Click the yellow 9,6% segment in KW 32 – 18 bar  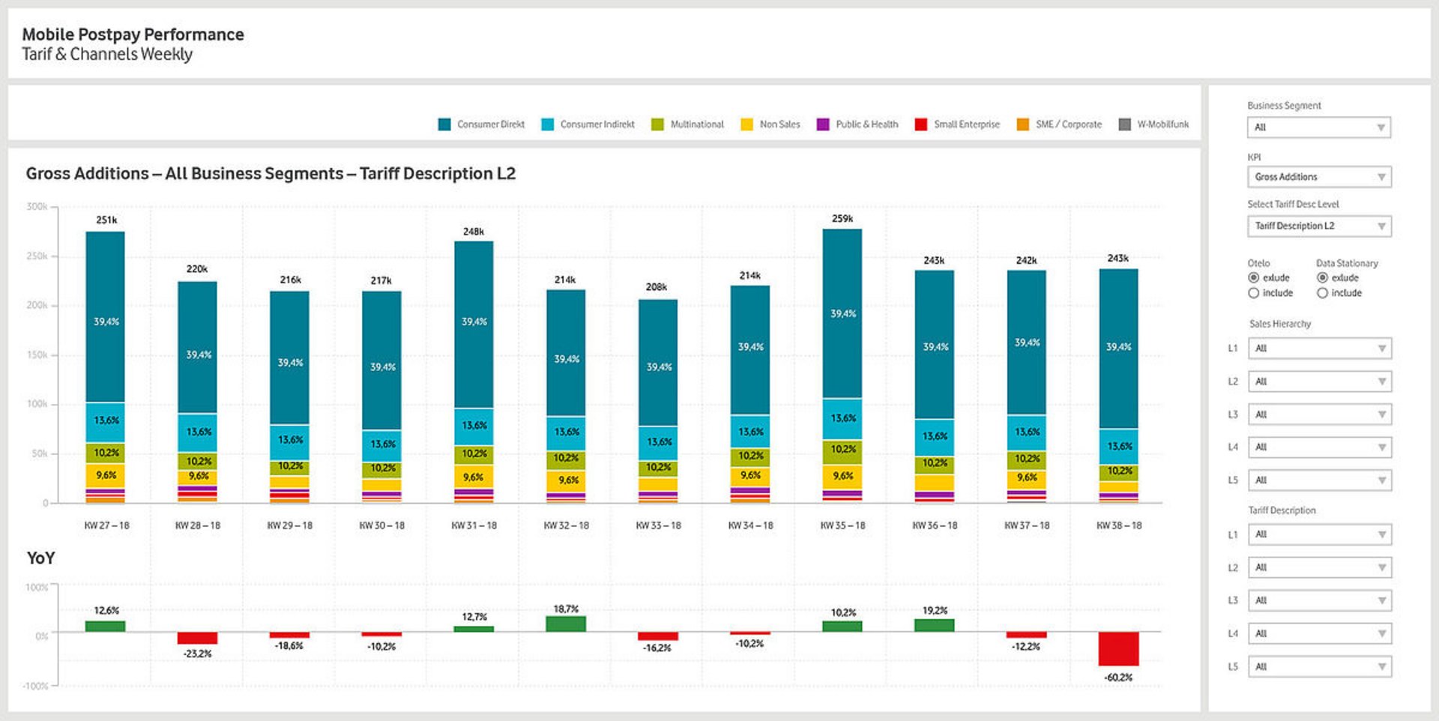[566, 480]
